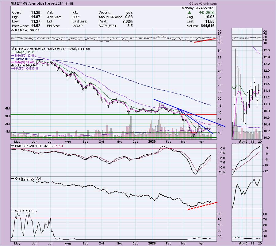The image size is (276, 246).
Task: Click the PMO(35,20,10) indicator label
Action: pos(37,146)
